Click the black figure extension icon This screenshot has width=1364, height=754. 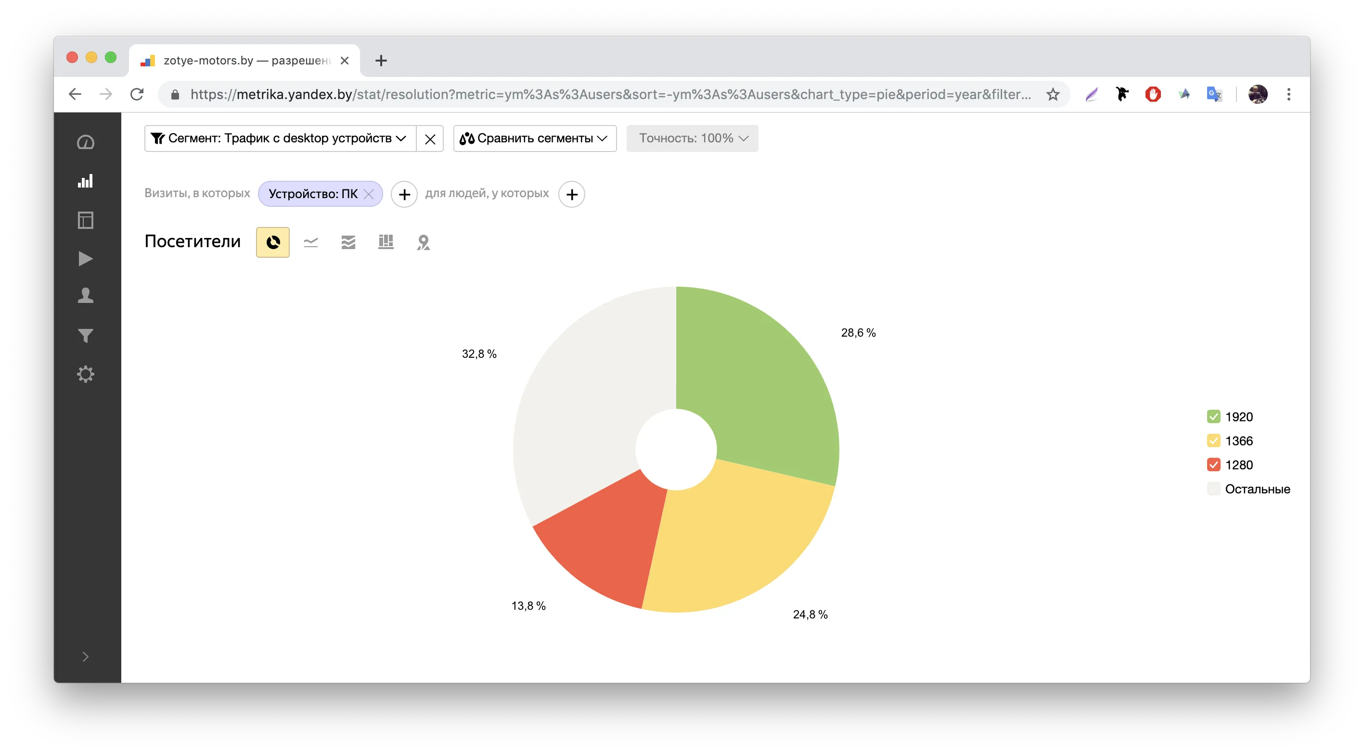1122,94
